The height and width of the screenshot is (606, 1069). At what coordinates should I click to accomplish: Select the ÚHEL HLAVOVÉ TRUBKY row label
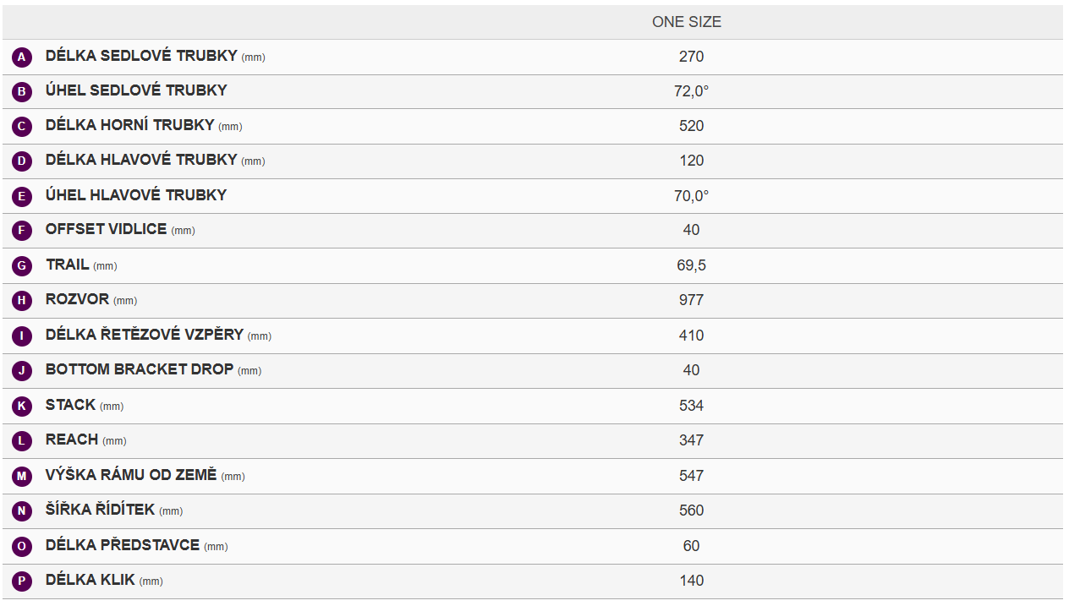click(x=136, y=195)
